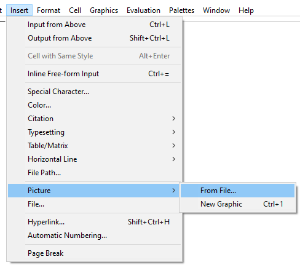Viewport: 300px width, 265px height.
Task: Select Output from Above entry
Action: [x=95, y=38]
